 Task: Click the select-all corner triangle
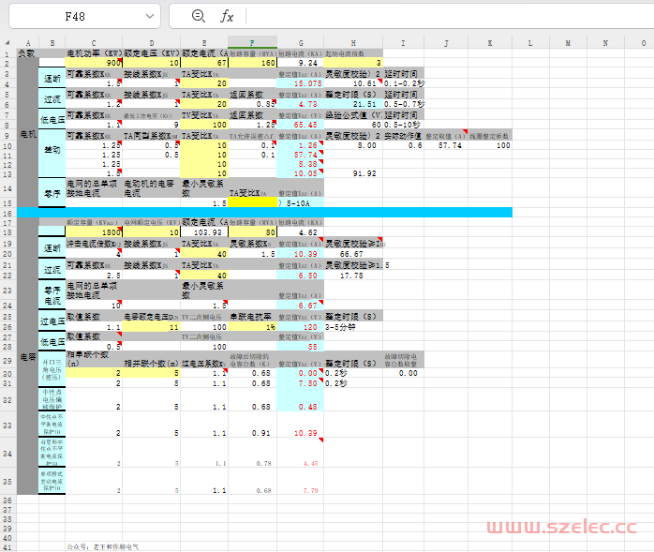tap(7, 42)
